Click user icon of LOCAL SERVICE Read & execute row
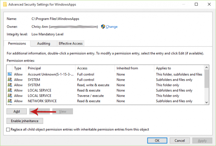 point(10,90)
